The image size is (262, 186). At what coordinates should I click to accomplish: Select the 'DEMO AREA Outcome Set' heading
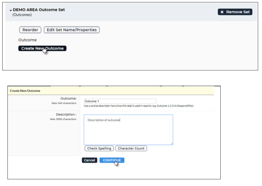(39, 10)
